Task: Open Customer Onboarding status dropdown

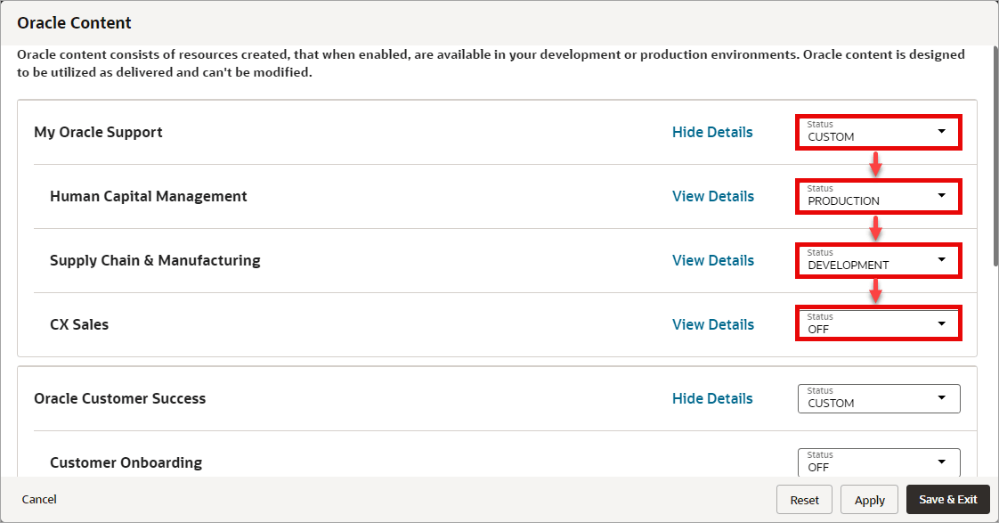Action: [879, 462]
